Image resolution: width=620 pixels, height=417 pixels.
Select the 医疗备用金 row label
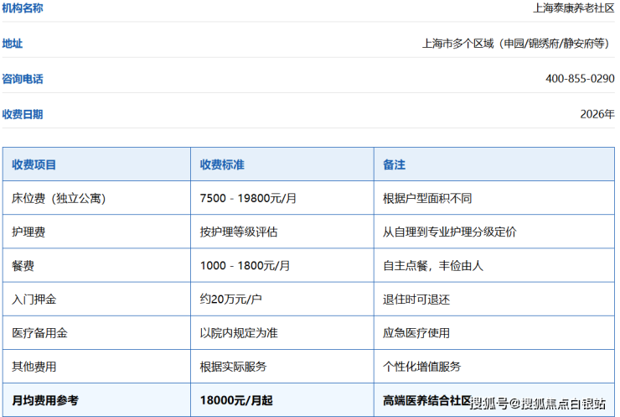pos(39,332)
